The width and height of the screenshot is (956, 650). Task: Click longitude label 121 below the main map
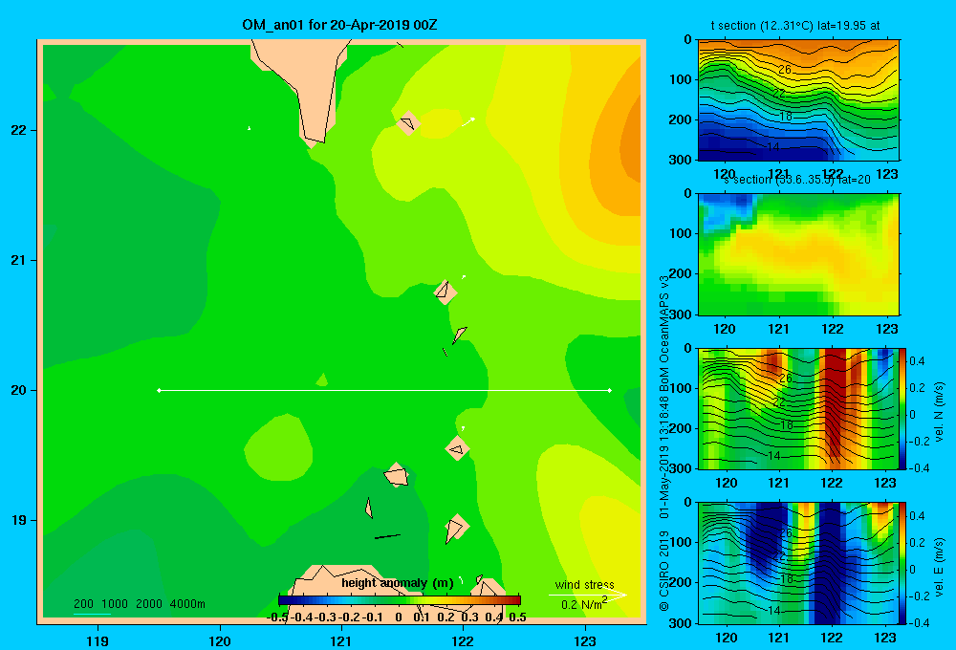tap(341, 640)
